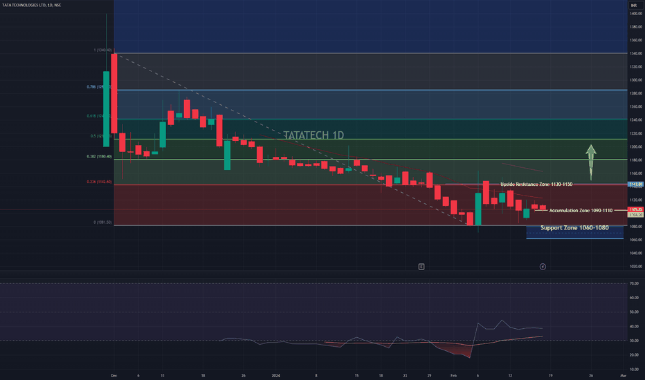
Task: Click the 1400.00 price axis label
Action: pos(636,14)
